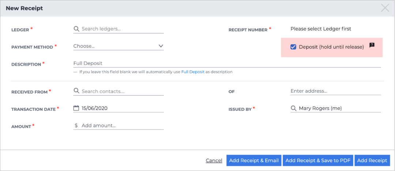Click the Description field showing Full Deposit
The width and height of the screenshot is (395, 171).
pos(227,63)
